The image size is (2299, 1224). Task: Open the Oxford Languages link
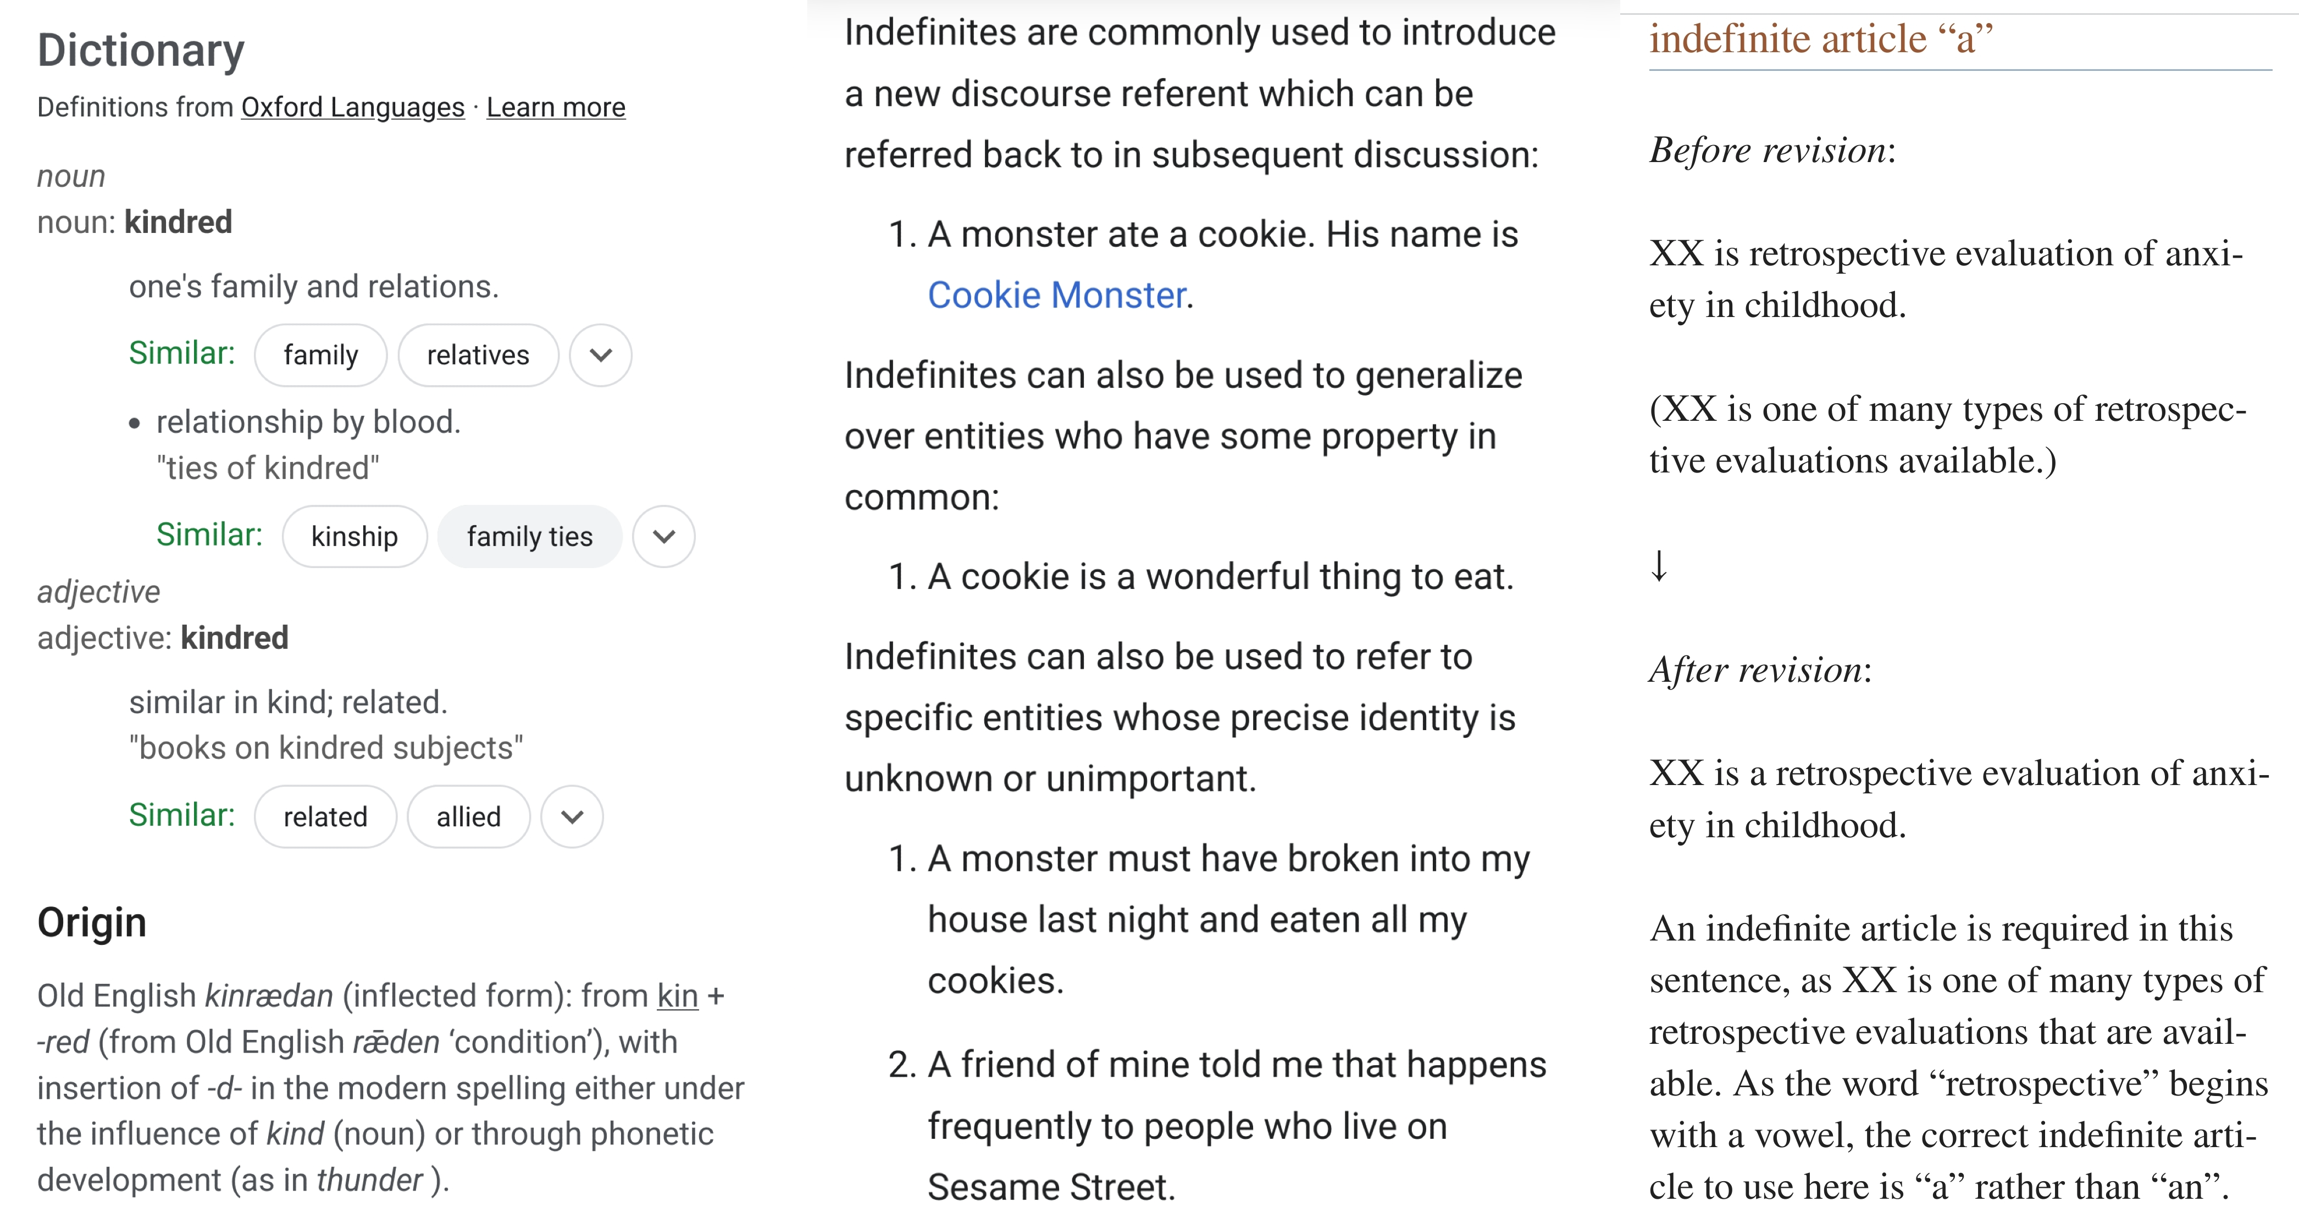point(352,107)
